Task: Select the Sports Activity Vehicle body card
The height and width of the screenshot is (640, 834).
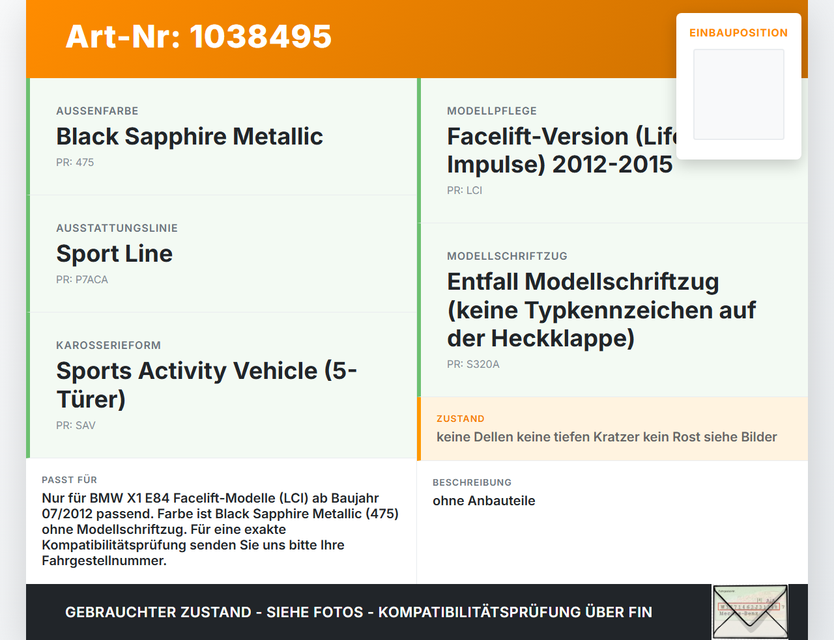Action: 222,385
